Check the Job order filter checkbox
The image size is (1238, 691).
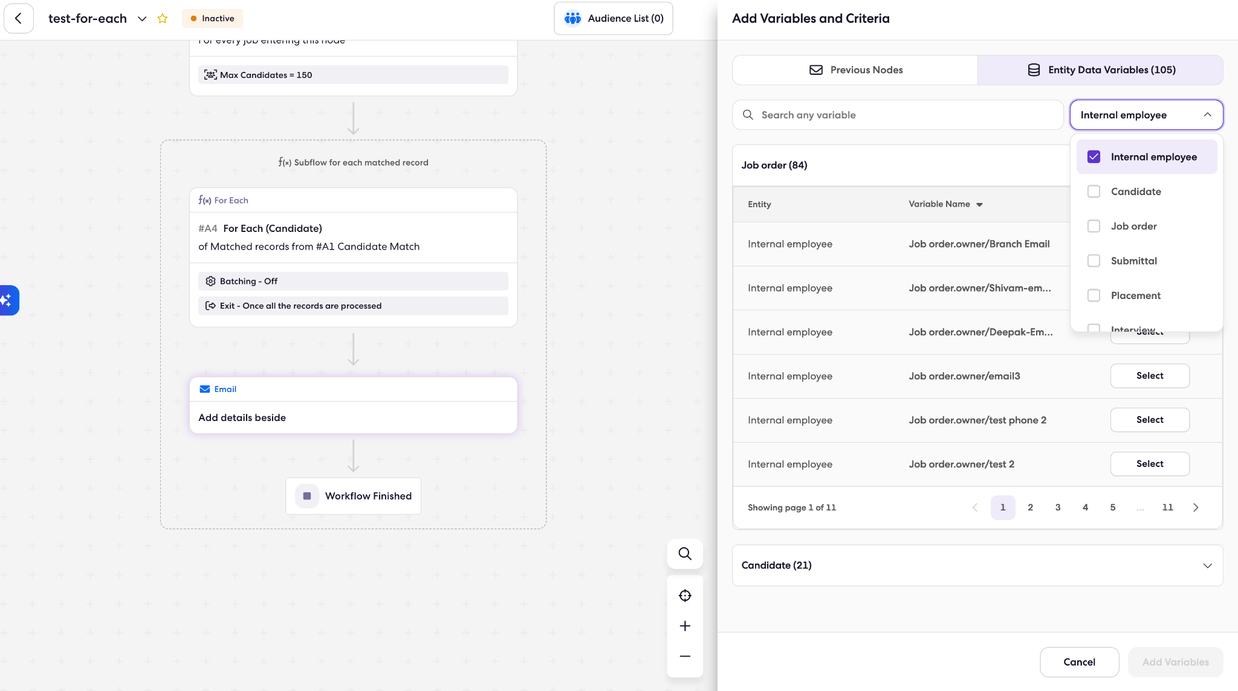pyautogui.click(x=1094, y=226)
